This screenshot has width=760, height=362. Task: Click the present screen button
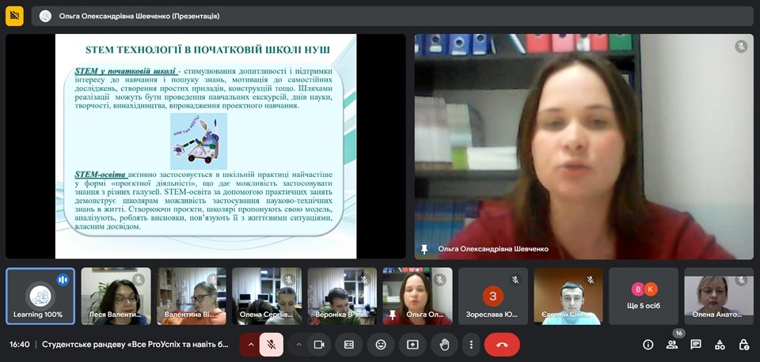point(412,345)
